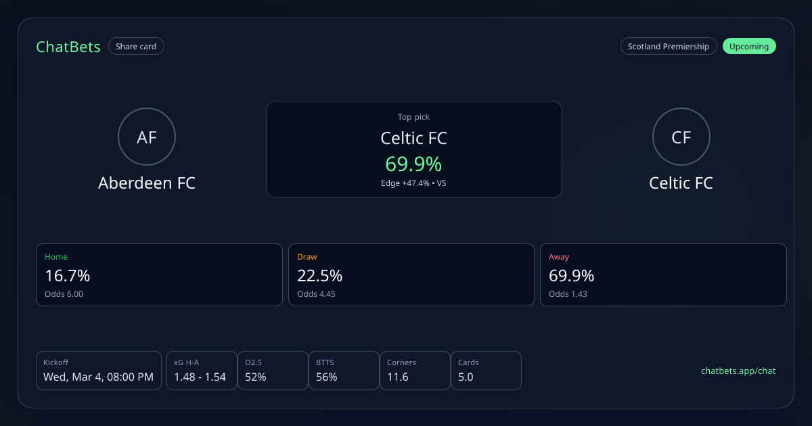The height and width of the screenshot is (426, 812).
Task: Click the Aberdeen FC 'AF' team badge
Action: (147, 137)
